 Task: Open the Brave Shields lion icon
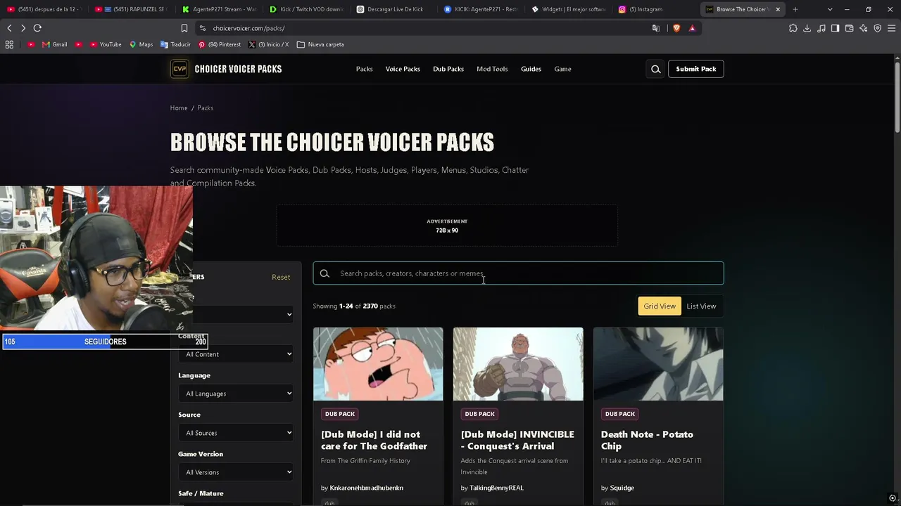point(676,28)
